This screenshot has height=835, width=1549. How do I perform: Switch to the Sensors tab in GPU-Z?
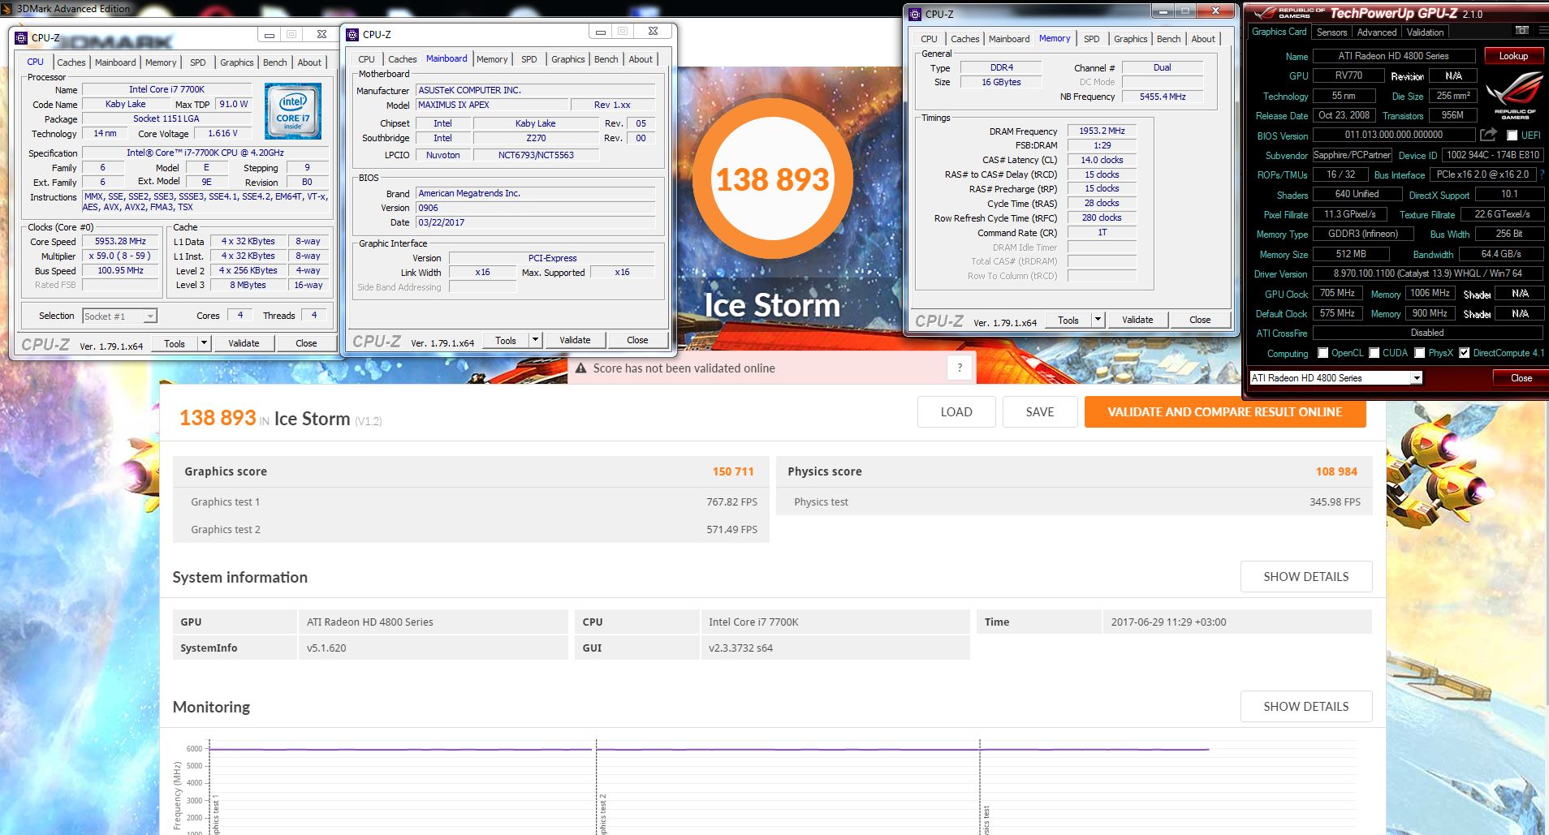tap(1331, 32)
